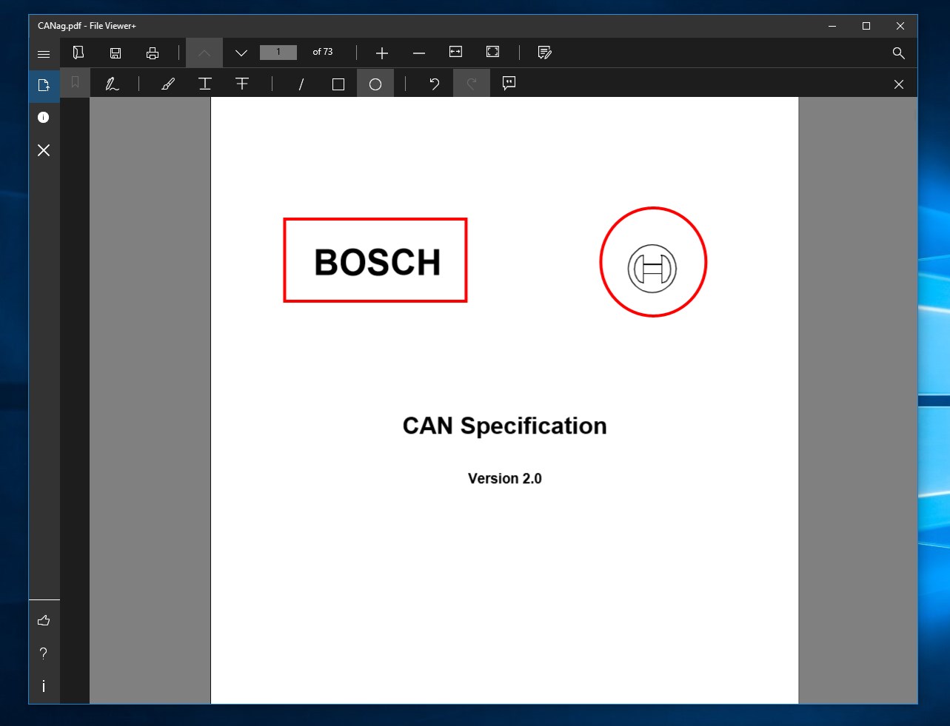Select the highlighter tool
The image size is (950, 726).
(168, 84)
